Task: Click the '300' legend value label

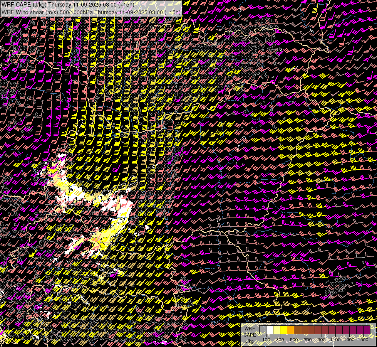Action: [280, 340]
